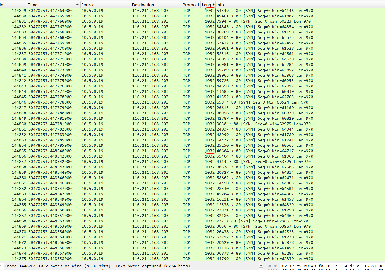The height and width of the screenshot is (270, 385).
Task: Select packet number 144842
Action: tap(19, 81)
